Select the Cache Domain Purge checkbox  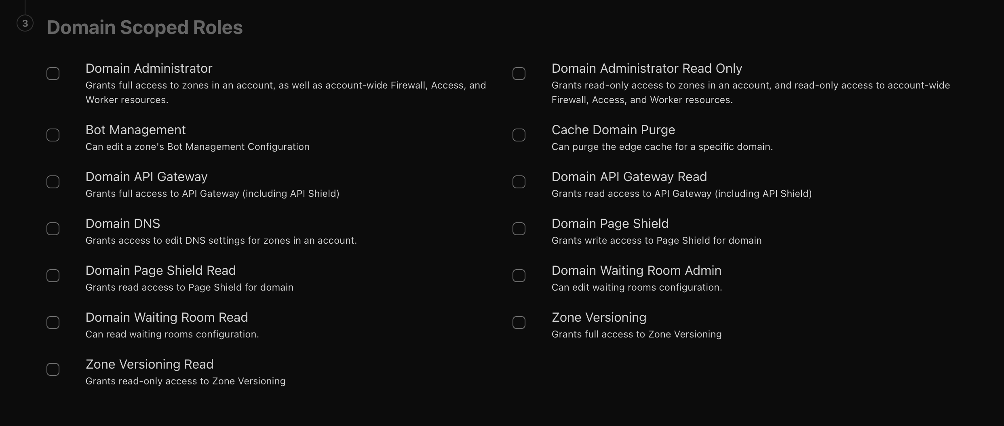[x=519, y=135]
